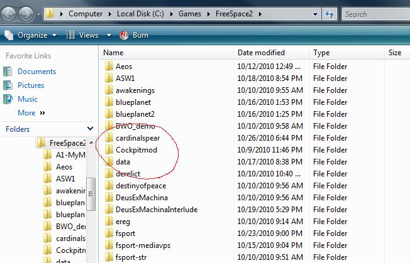Expand the arrow after Games breadcrumb
Screen dimensions: 410x263
coord(209,14)
